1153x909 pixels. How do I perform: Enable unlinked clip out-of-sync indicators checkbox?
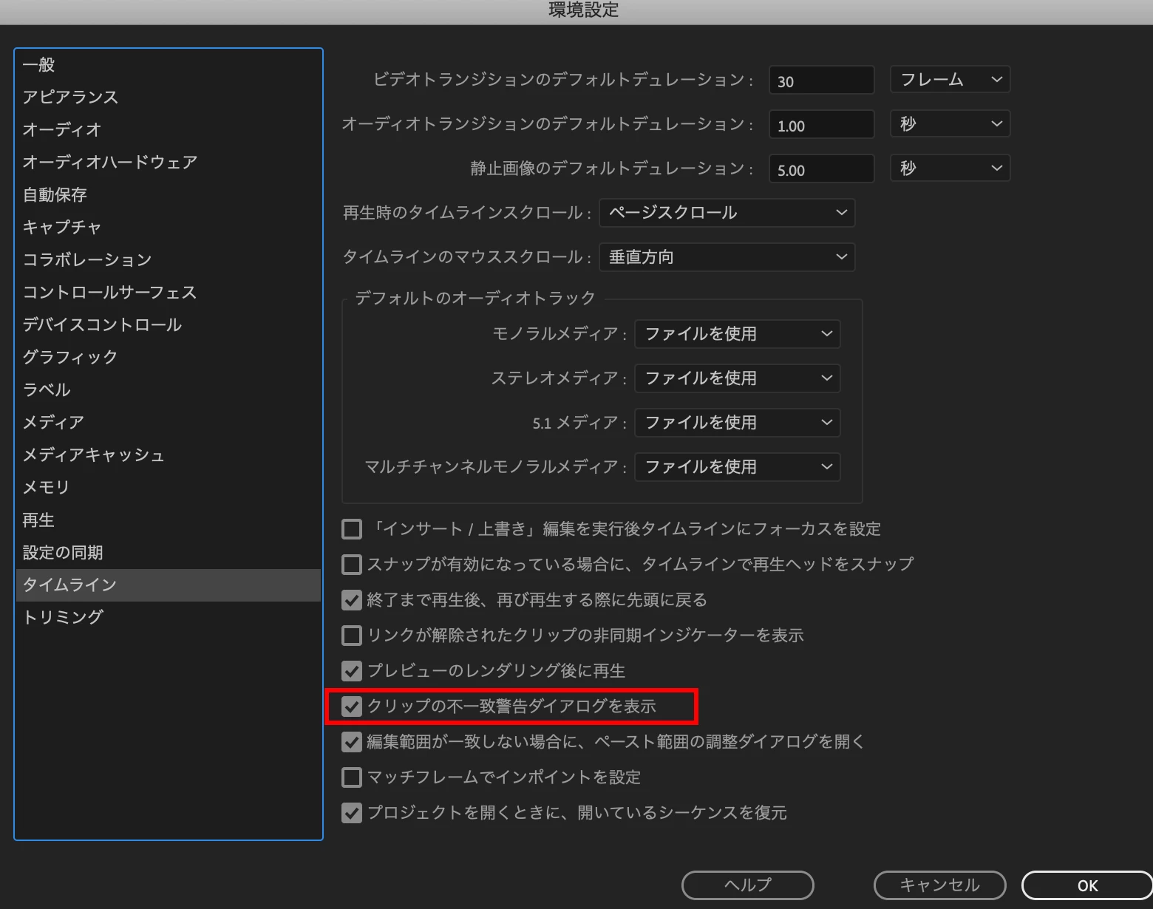pyautogui.click(x=352, y=636)
